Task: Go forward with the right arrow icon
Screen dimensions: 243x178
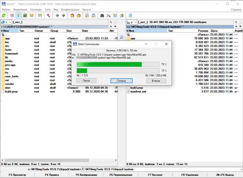Action: [x=64, y=16]
